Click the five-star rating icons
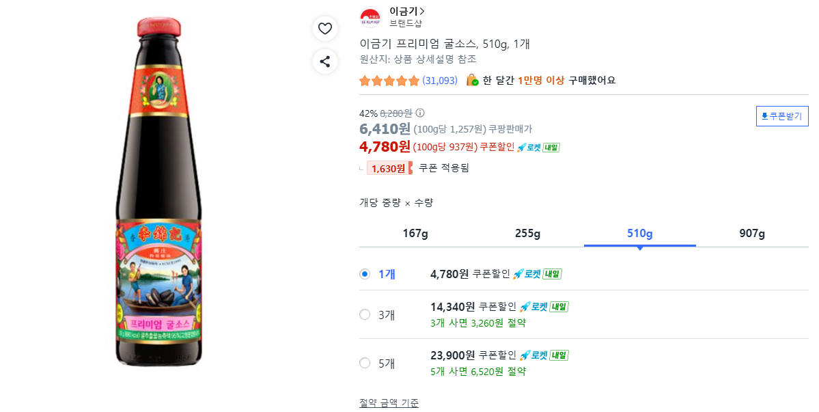Image resolution: width=819 pixels, height=412 pixels. point(389,81)
